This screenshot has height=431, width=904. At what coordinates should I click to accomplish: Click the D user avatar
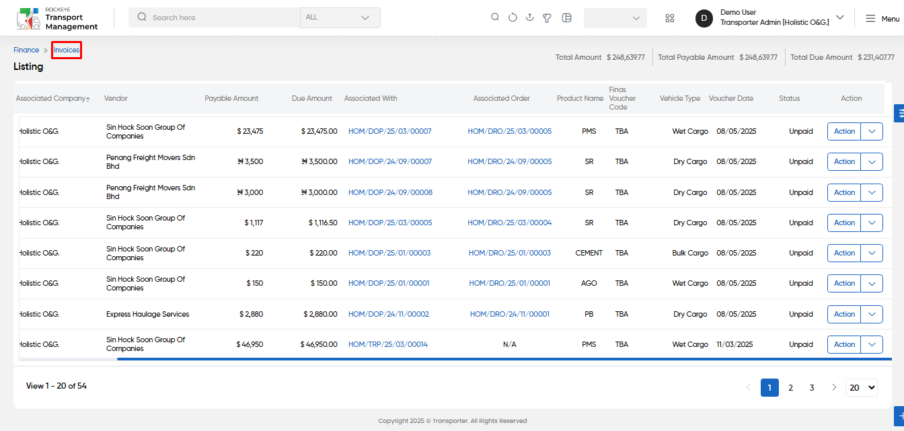[x=704, y=18]
